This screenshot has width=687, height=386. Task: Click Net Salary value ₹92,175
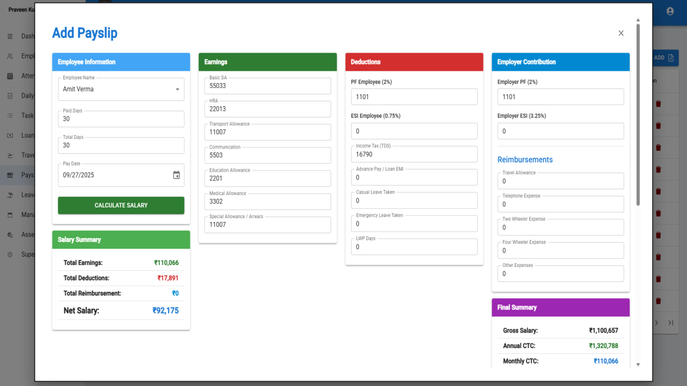click(x=165, y=310)
